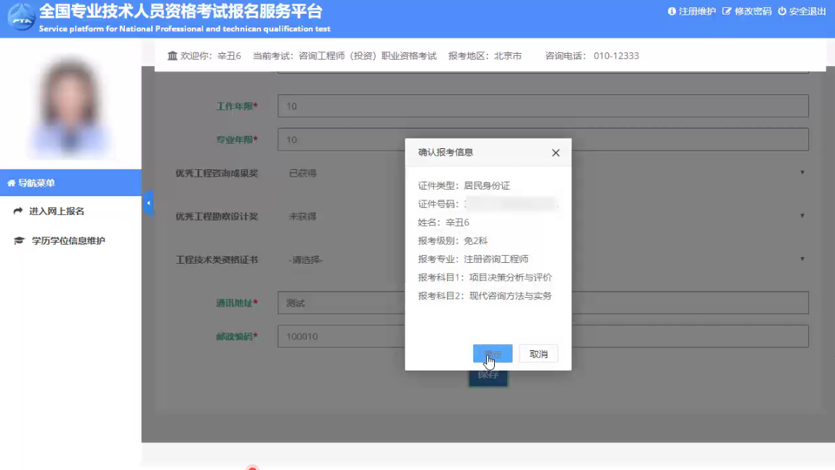Viewport: 835px width, 470px height.
Task: Open 注册维护 in the top bar
Action: tap(692, 12)
